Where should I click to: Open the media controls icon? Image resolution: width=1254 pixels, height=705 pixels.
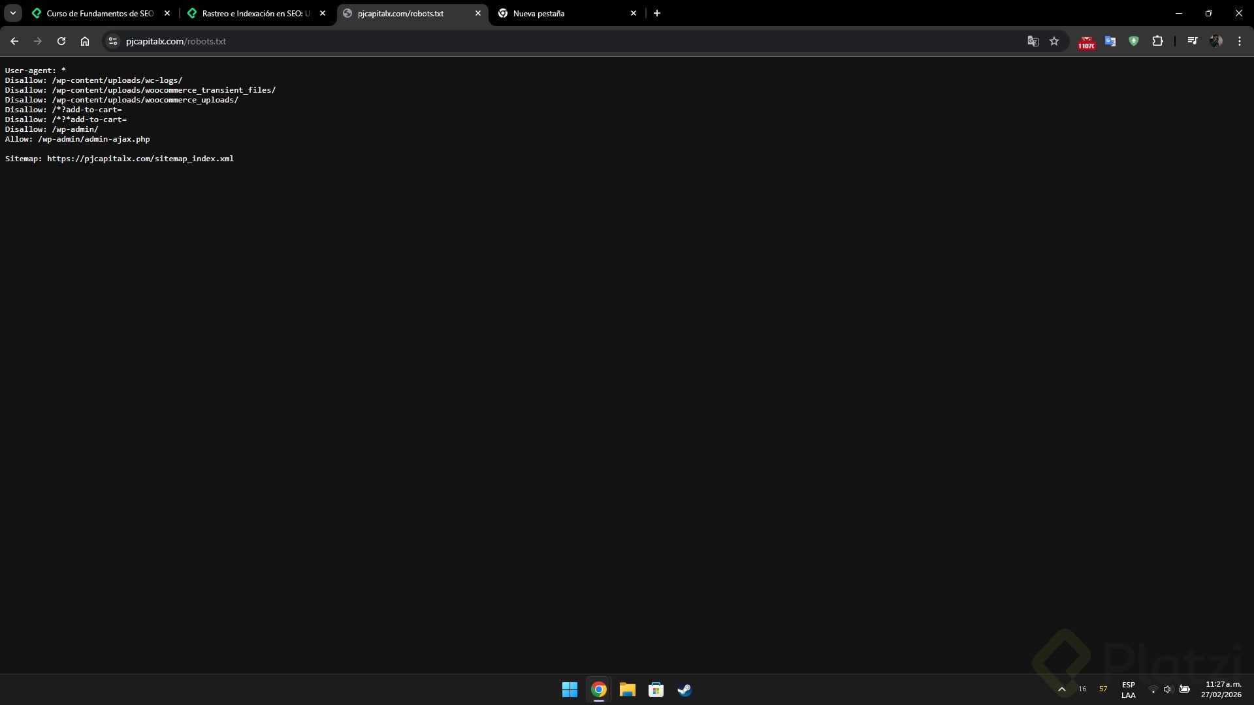click(x=1193, y=41)
